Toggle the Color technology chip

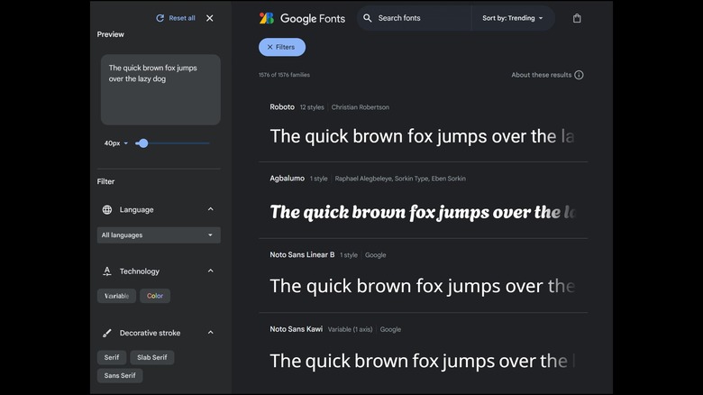tap(155, 296)
